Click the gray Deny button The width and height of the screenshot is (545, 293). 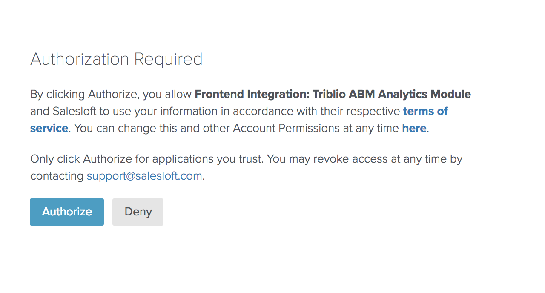tap(138, 212)
